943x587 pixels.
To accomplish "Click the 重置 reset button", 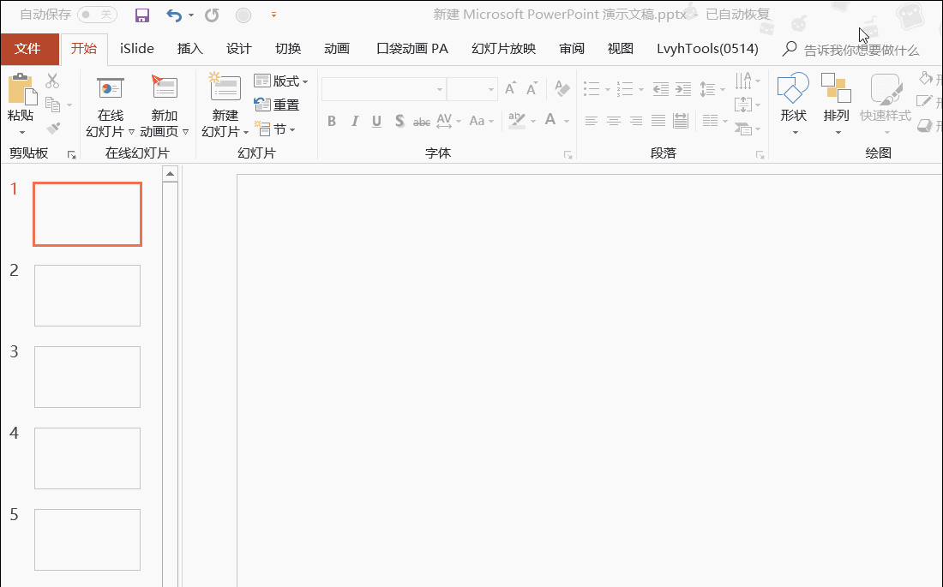I will click(278, 105).
